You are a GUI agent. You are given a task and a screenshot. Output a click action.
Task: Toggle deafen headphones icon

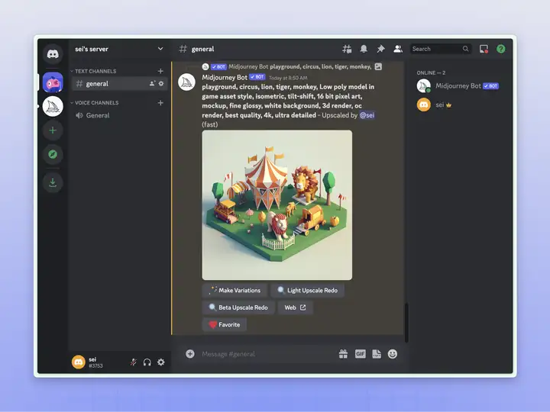147,362
